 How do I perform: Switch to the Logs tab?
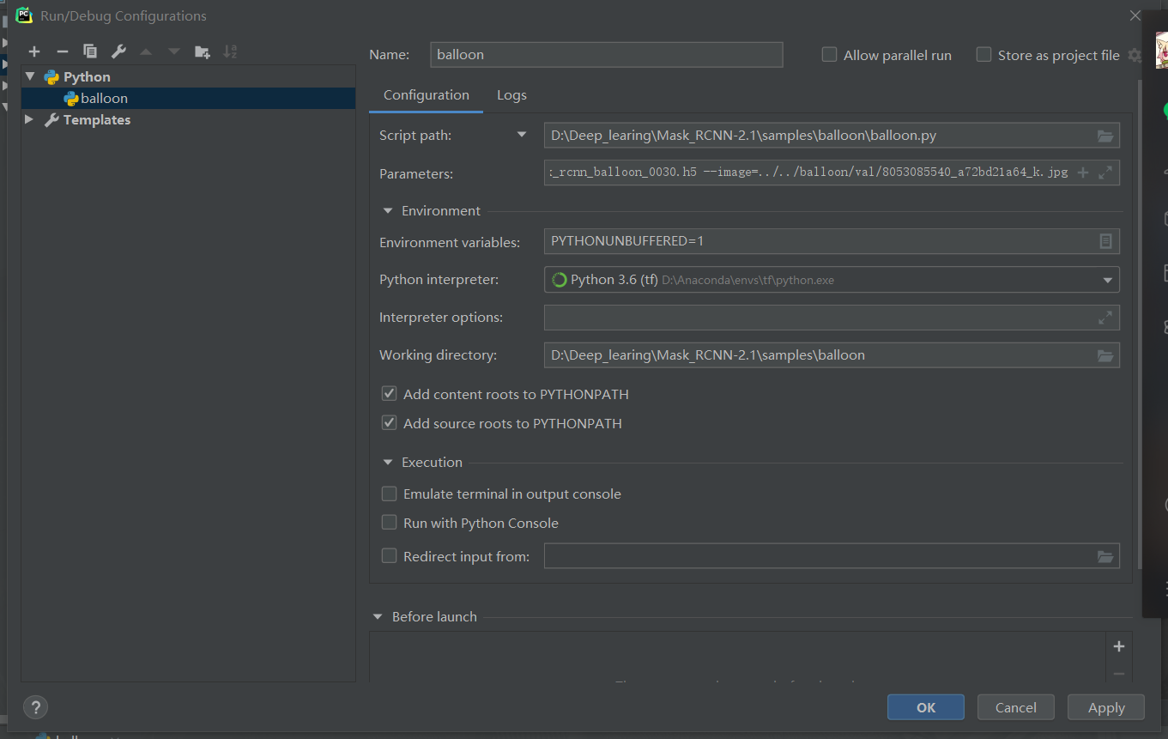pos(511,95)
